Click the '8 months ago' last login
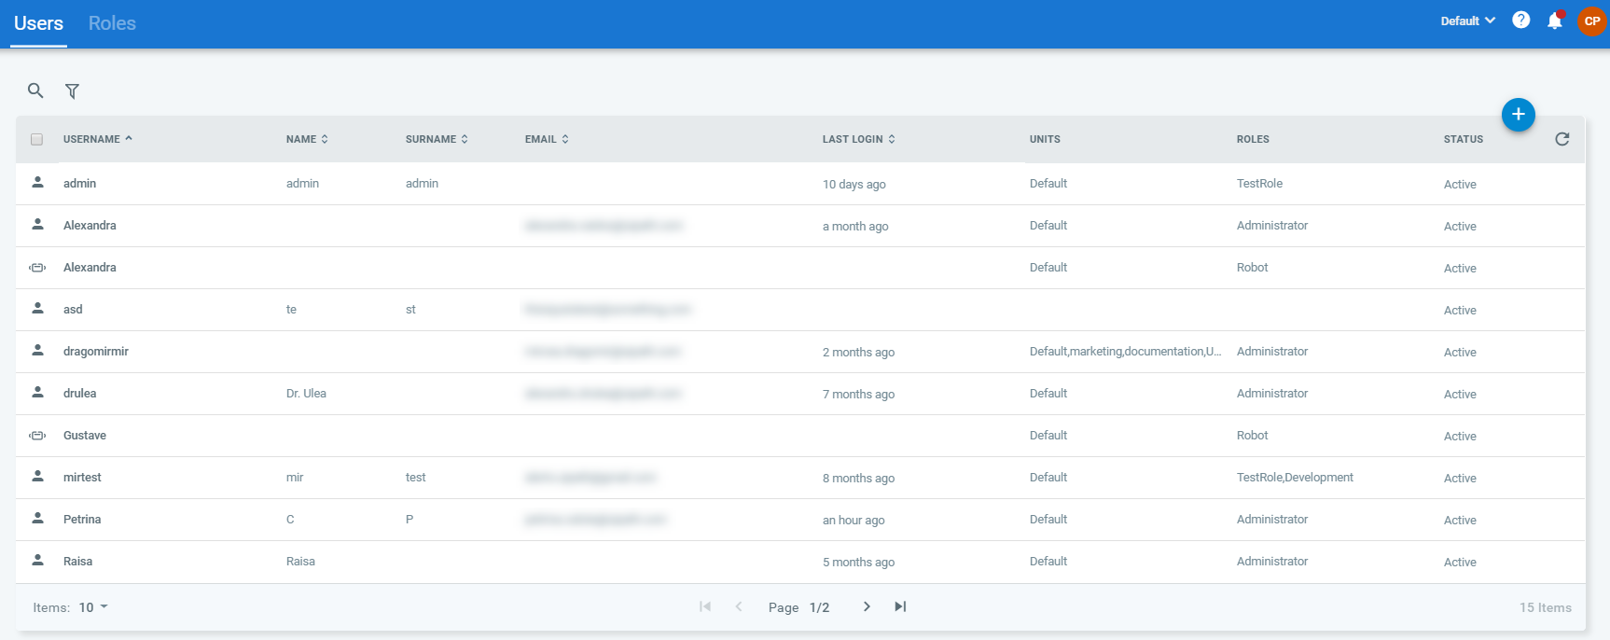 pos(858,479)
